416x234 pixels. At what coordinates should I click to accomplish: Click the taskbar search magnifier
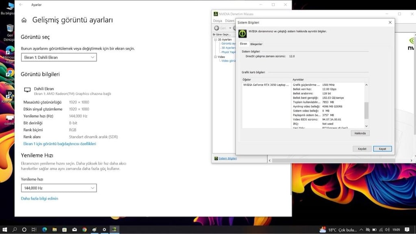click(x=15, y=230)
